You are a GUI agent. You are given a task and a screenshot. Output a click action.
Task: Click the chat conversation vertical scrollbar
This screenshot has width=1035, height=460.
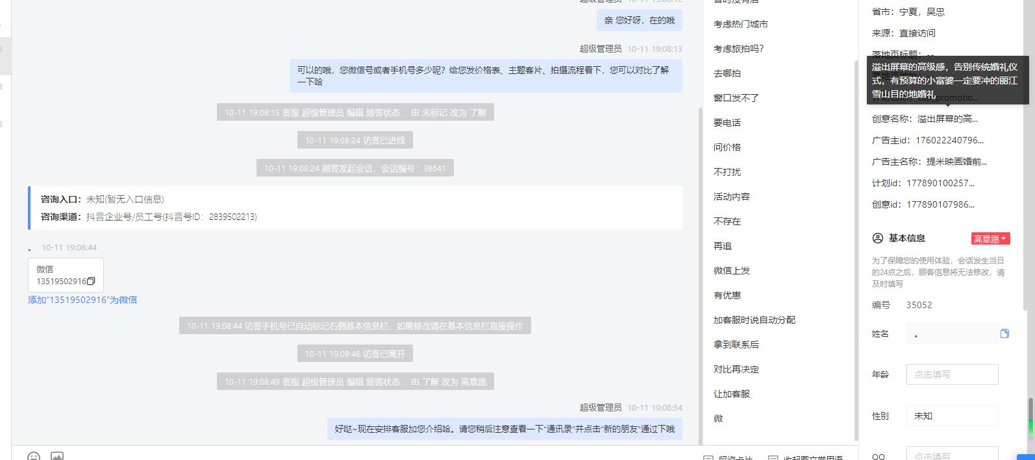pos(700,276)
